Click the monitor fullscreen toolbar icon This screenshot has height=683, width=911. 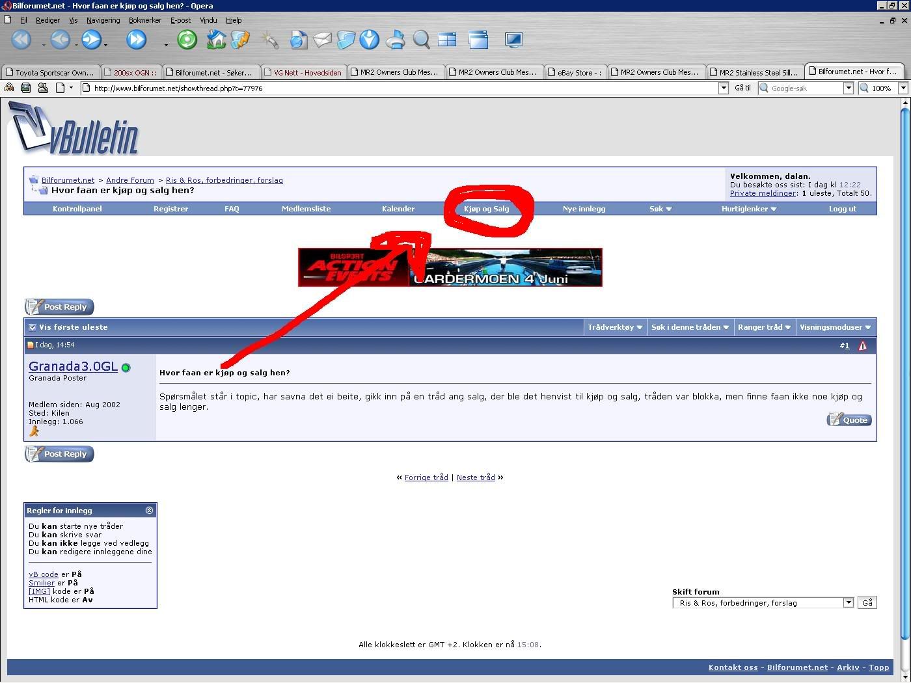point(513,40)
